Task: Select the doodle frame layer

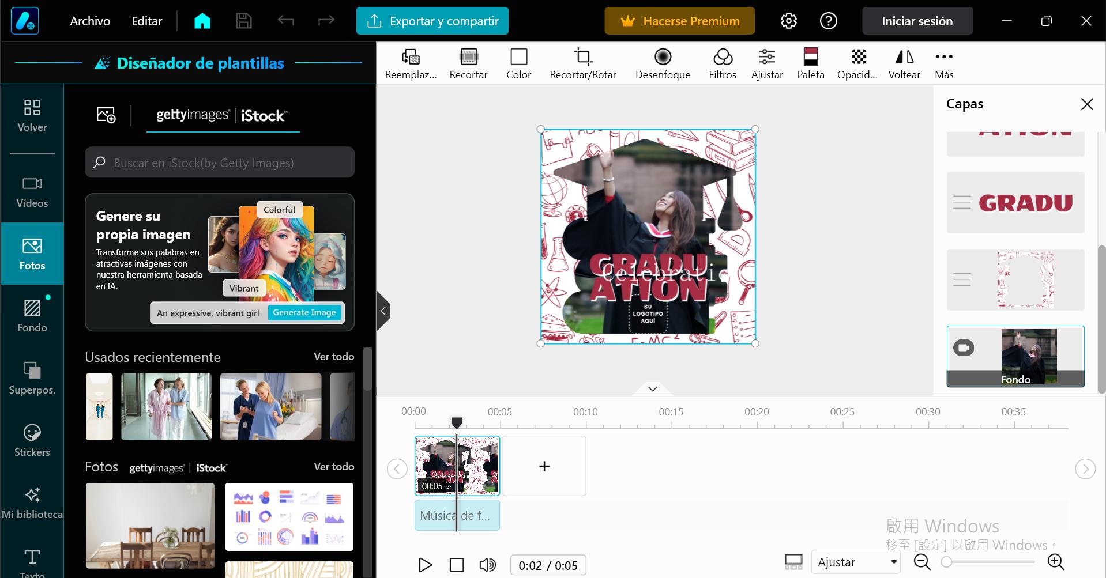Action: pyautogui.click(x=1015, y=280)
